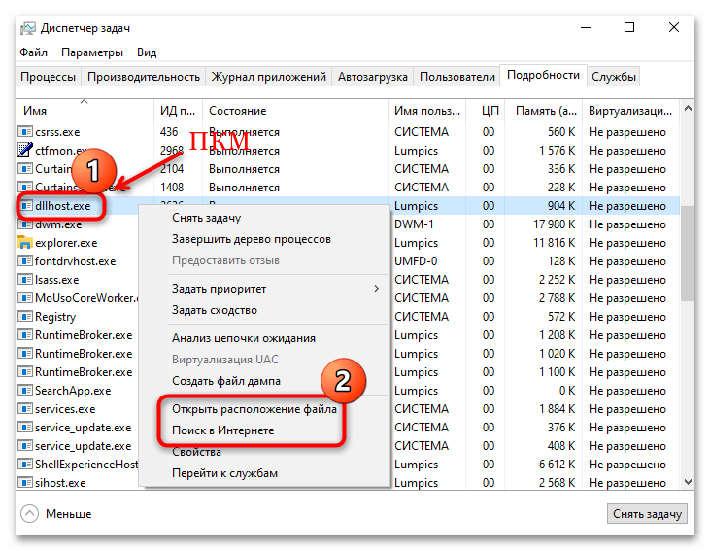Click the explorer.exe folder icon
The height and width of the screenshot is (551, 710).
[25, 242]
